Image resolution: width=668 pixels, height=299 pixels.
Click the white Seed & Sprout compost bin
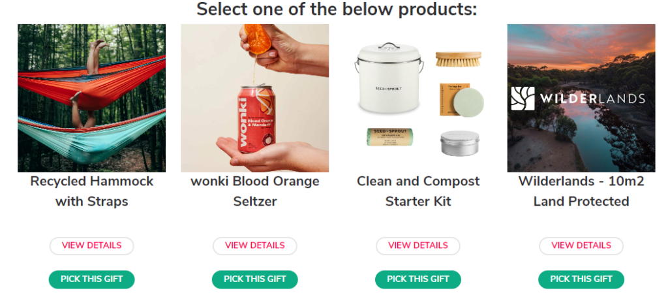click(389, 78)
